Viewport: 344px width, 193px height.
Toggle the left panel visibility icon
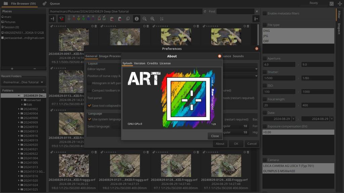tap(52, 19)
